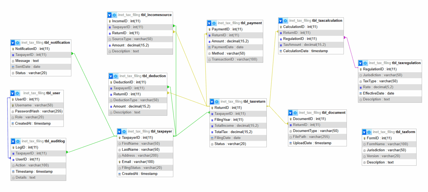This screenshot has width=428, height=192.
Task: Click the key icon beside DocumentID in tbl_document
Action: [x=290, y=119]
